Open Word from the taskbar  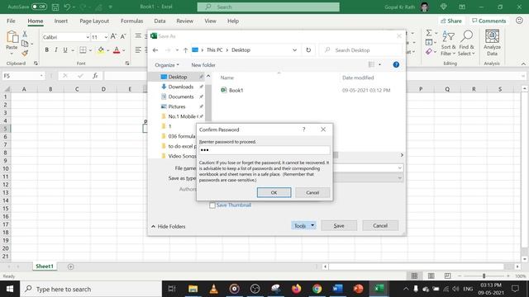point(337,289)
